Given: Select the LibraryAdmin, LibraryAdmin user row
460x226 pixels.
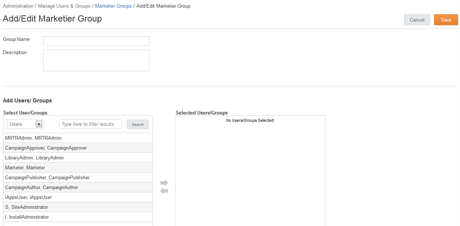Looking at the screenshot, I should 78,158.
